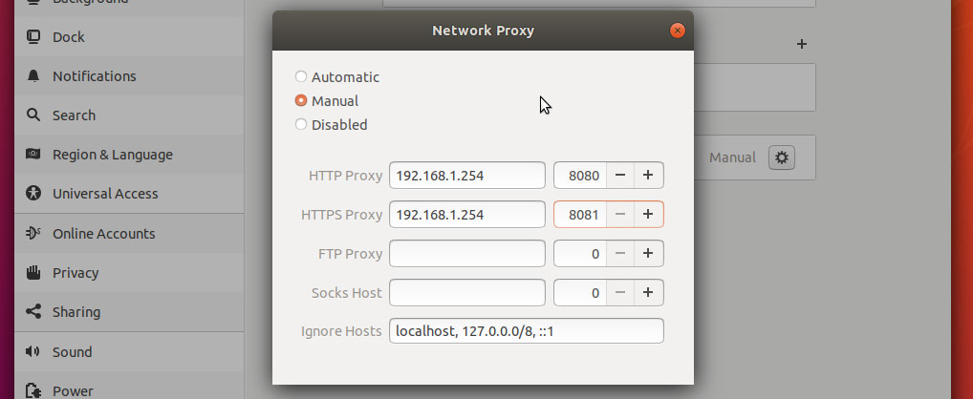The image size is (973, 399).
Task: Click the Region & Language flag icon
Action: (32, 154)
